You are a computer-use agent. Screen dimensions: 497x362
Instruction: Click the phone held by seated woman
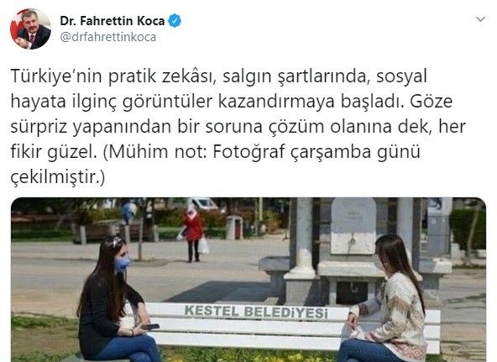tap(150, 327)
